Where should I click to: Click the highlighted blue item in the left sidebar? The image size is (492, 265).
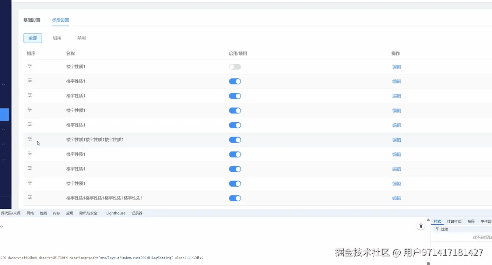[x=3, y=114]
